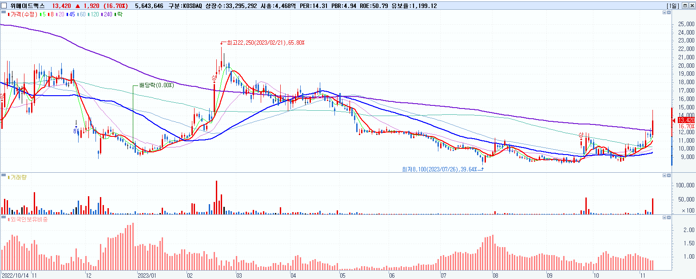Click the 2022/10/14 date axis label
Image resolution: width=696 pixels, height=279 pixels.
15,275
